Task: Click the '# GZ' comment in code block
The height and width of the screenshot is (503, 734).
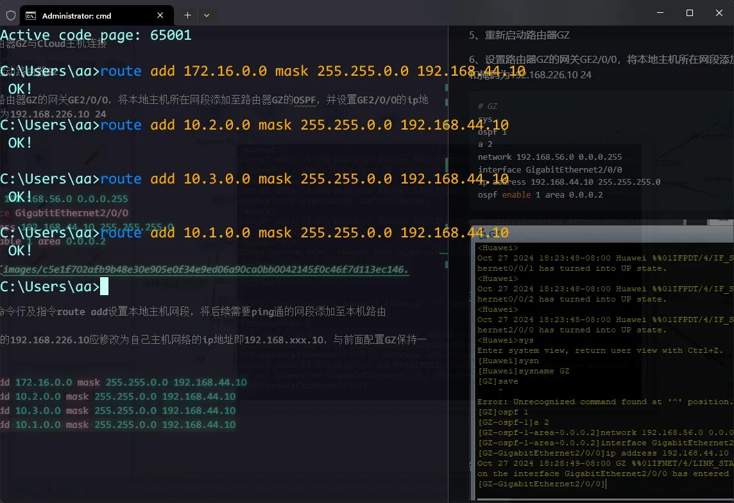Action: [x=488, y=107]
